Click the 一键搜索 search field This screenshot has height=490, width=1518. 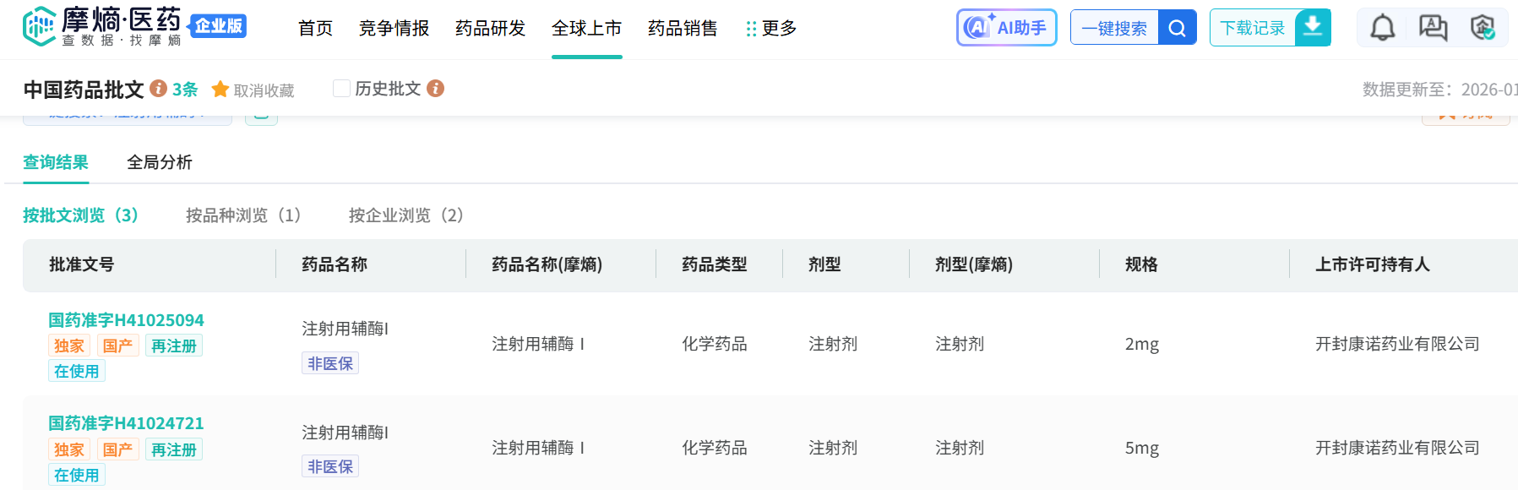[x=1114, y=28]
